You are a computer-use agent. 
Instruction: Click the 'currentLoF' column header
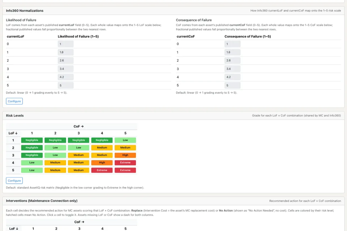pyautogui.click(x=15, y=36)
